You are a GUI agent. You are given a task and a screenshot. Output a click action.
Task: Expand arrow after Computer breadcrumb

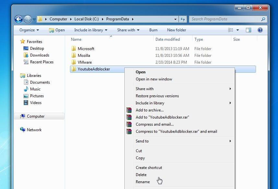[x=71, y=19]
